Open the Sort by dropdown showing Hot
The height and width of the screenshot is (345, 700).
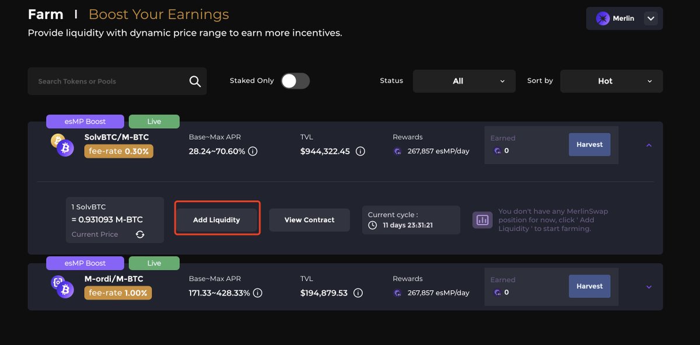[611, 81]
